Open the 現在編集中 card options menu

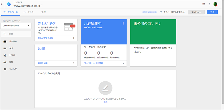point(123,24)
